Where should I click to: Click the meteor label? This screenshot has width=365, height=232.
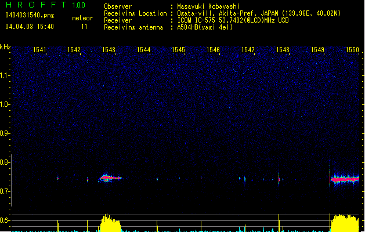(x=82, y=18)
